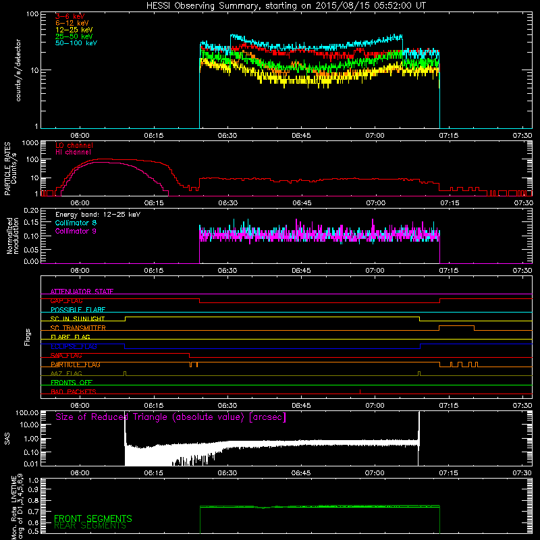540x540 pixels.
Task: Select the red 3-6 keV legend label
Action: 70,16
